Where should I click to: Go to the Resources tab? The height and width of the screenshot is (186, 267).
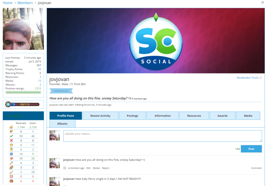194,116
